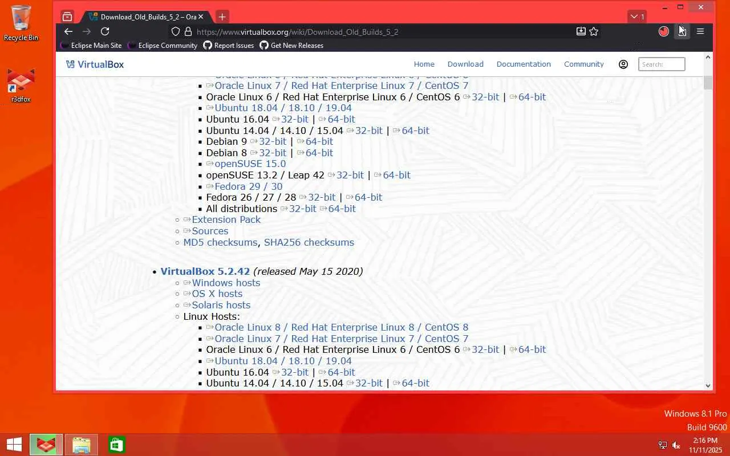Open the Windows Start button
730x456 pixels.
(14, 445)
